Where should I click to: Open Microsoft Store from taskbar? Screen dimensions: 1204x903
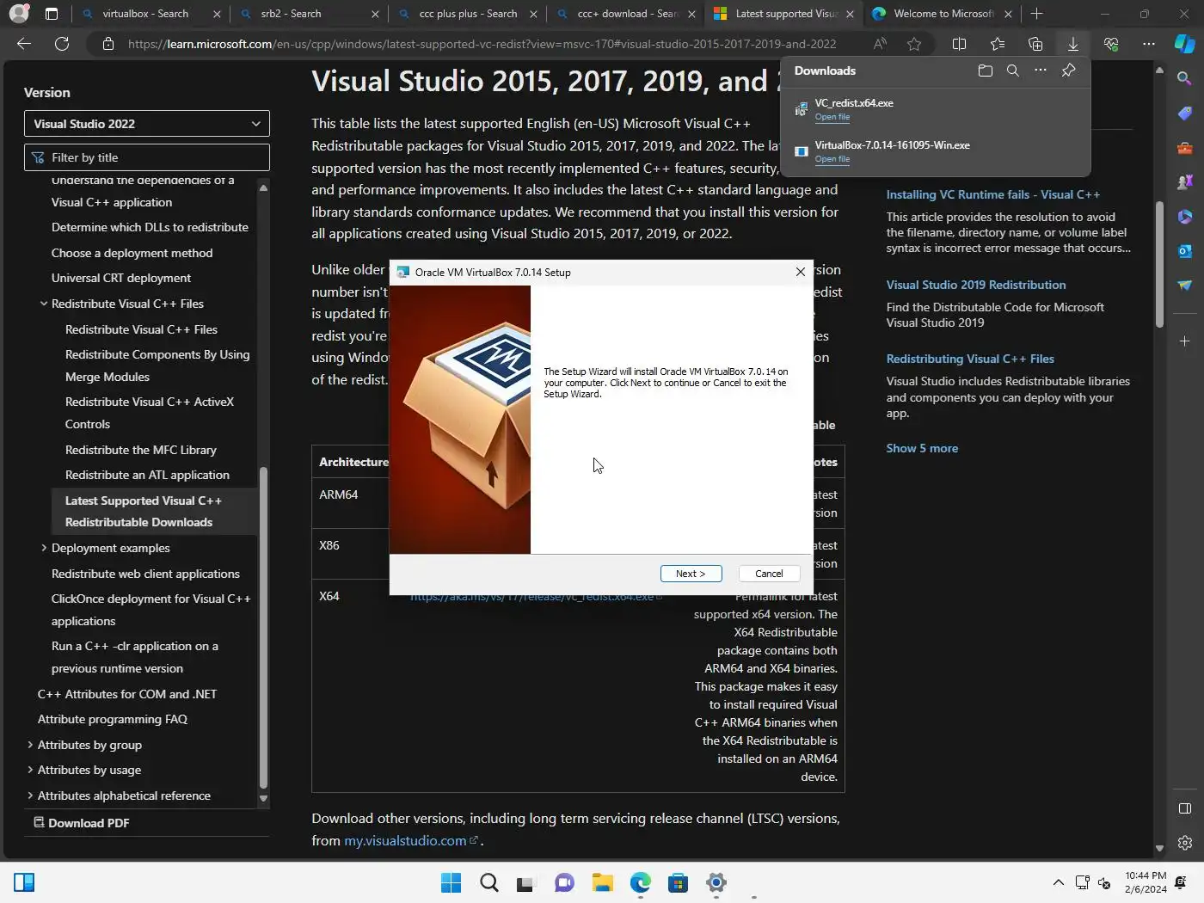pos(678,882)
